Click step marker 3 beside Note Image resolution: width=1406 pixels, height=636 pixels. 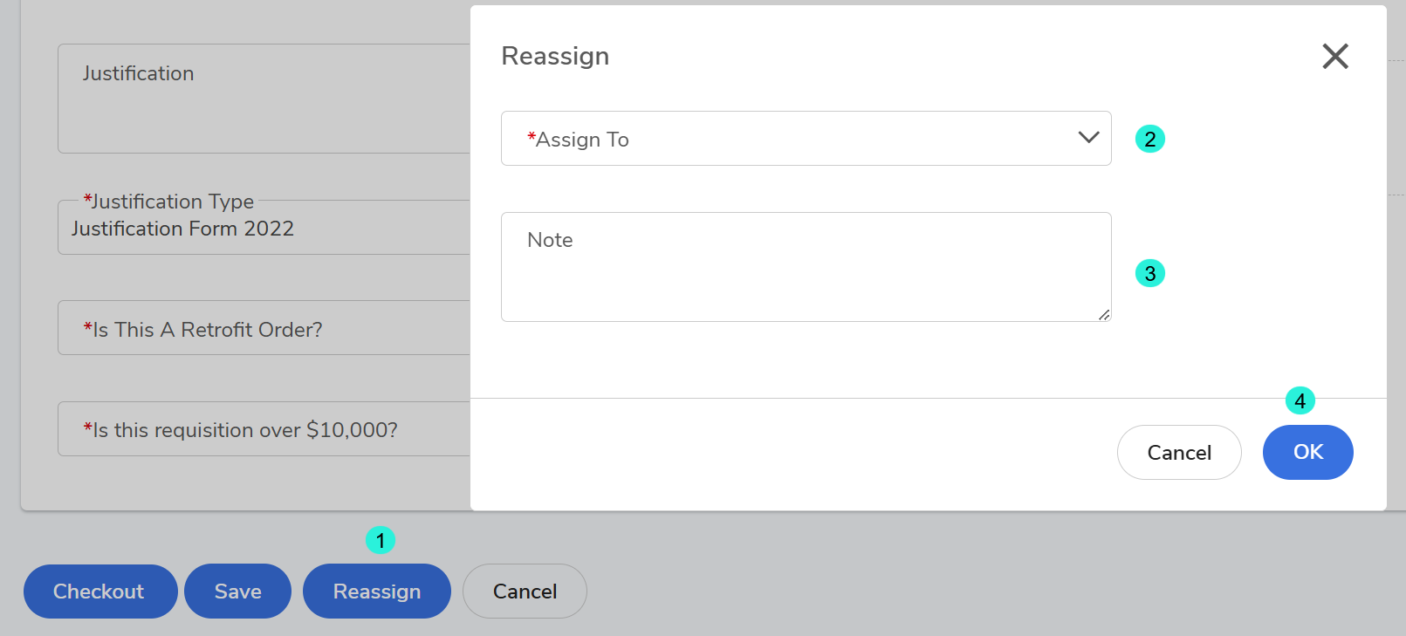[x=1149, y=274]
